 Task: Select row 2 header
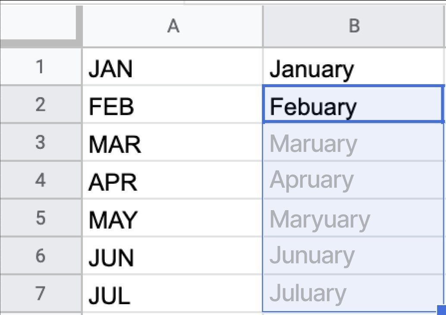(x=41, y=104)
